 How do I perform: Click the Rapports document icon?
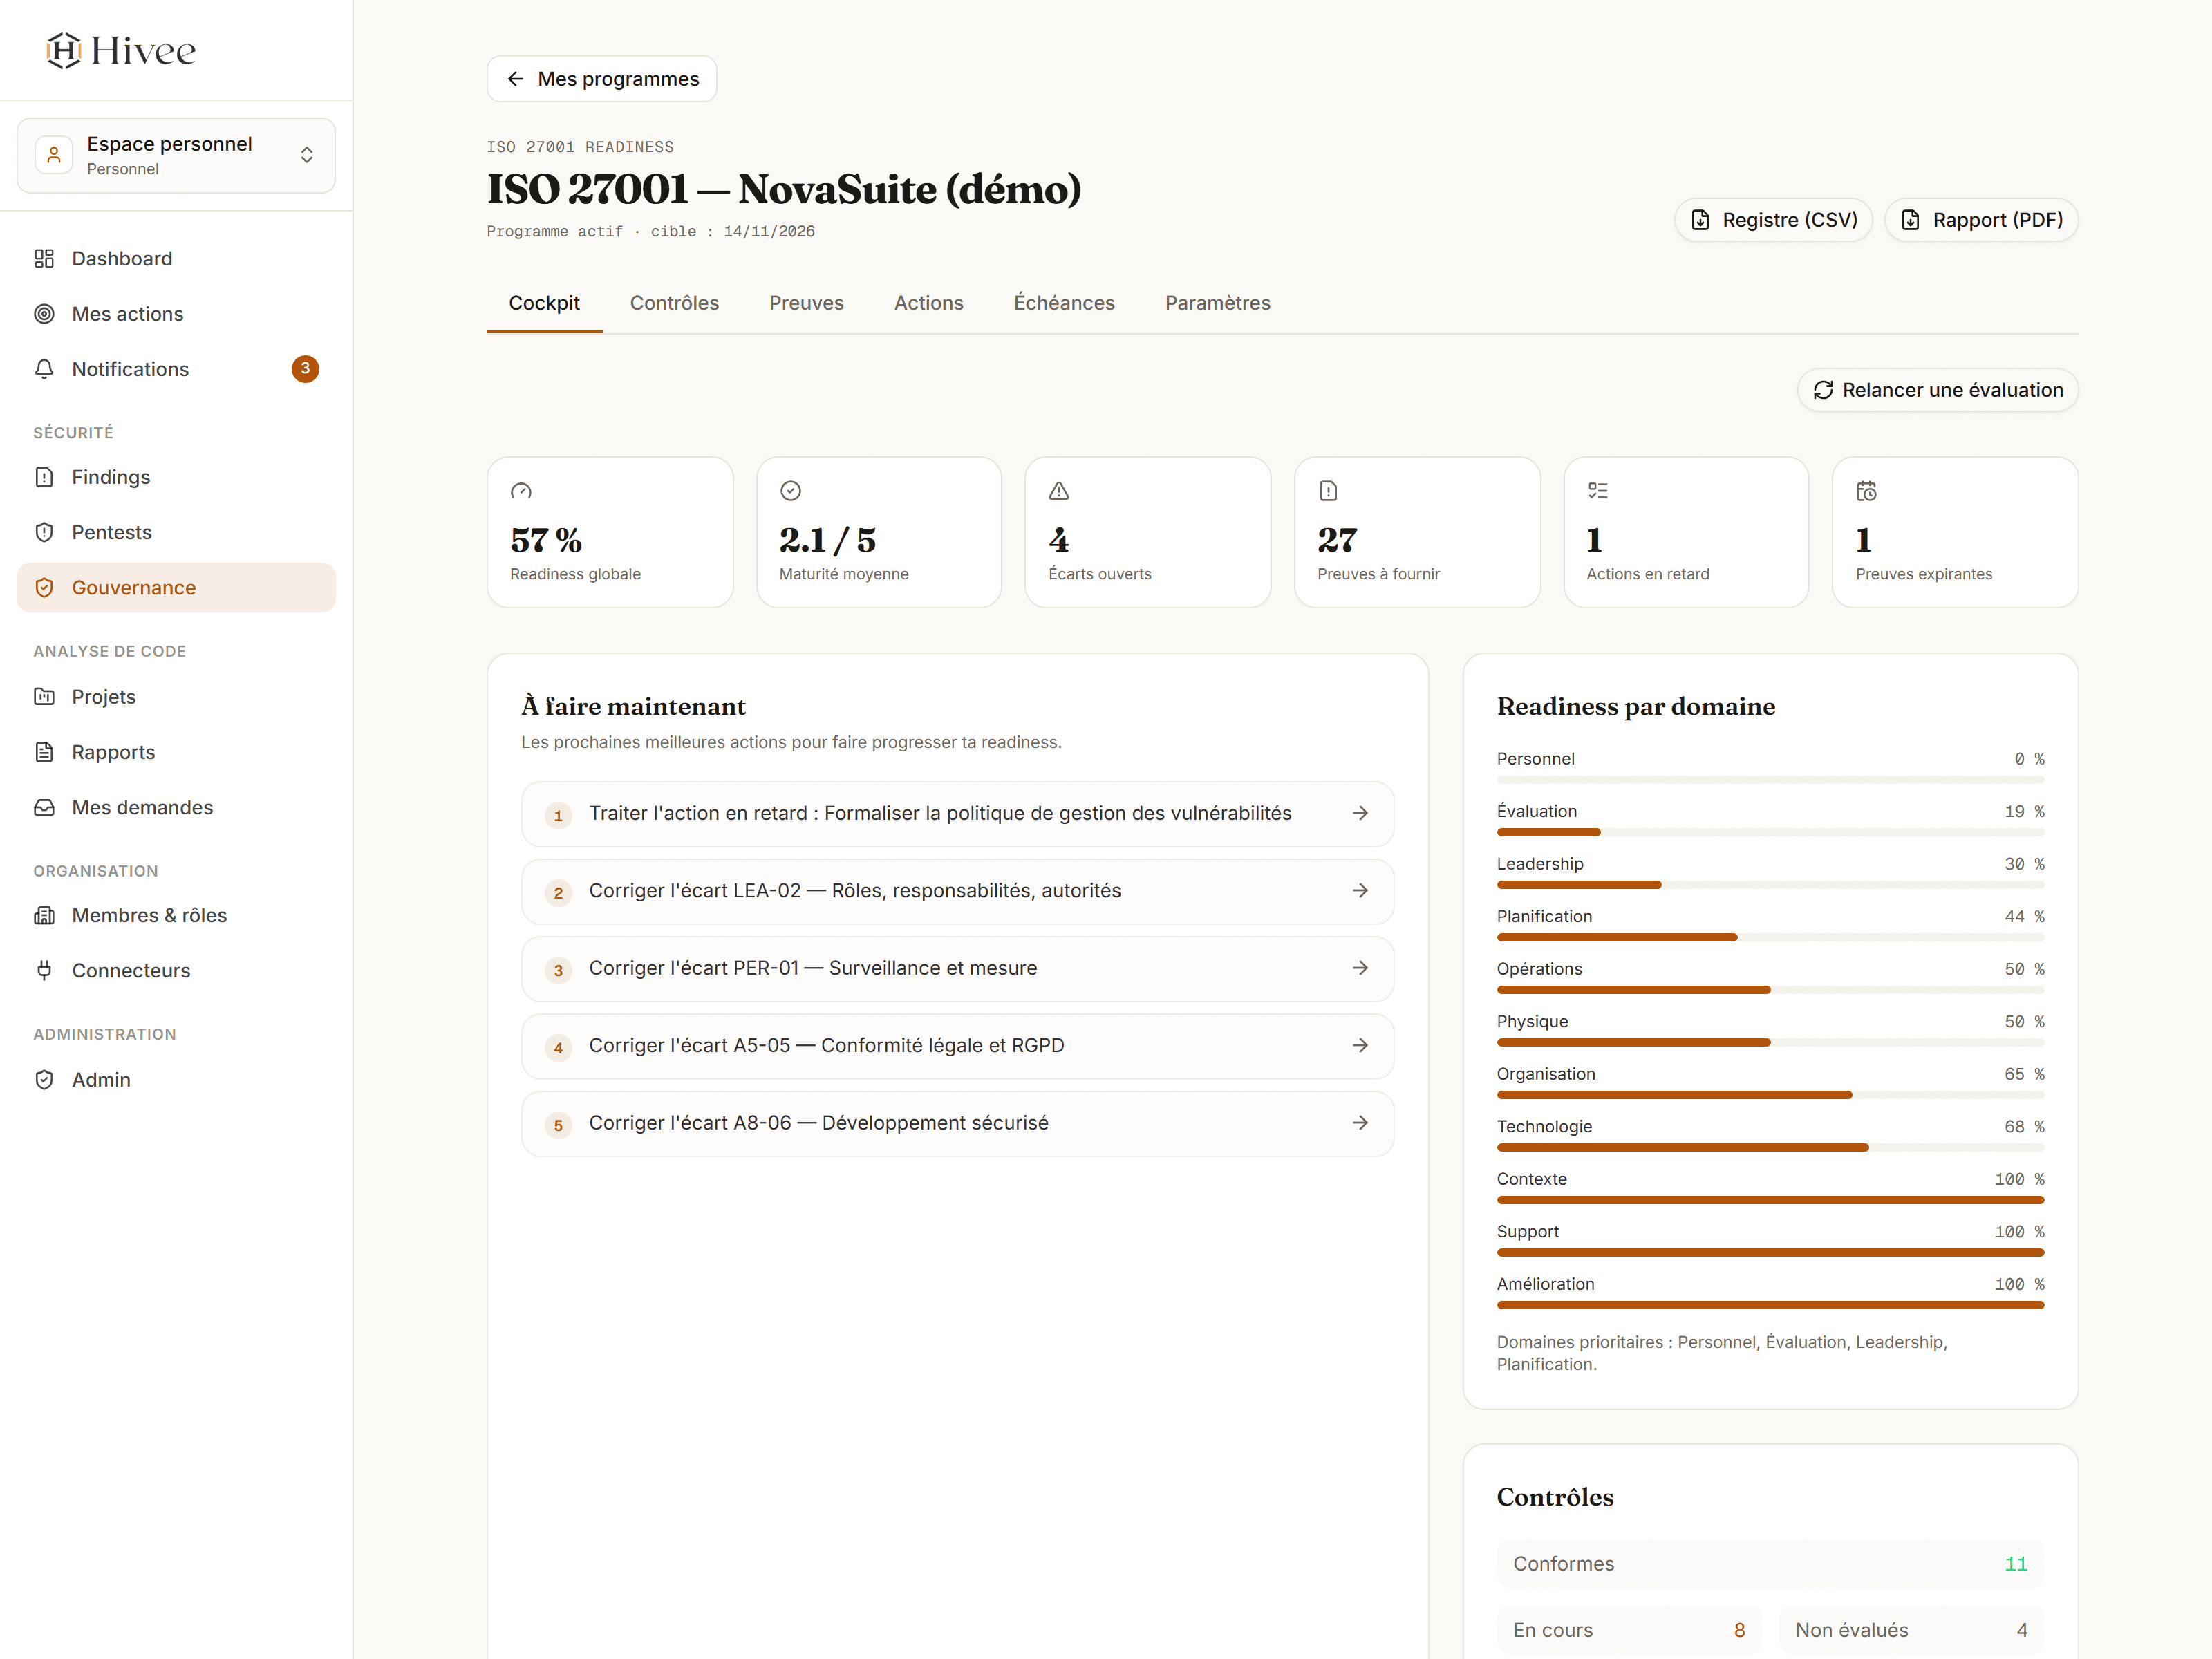44,752
